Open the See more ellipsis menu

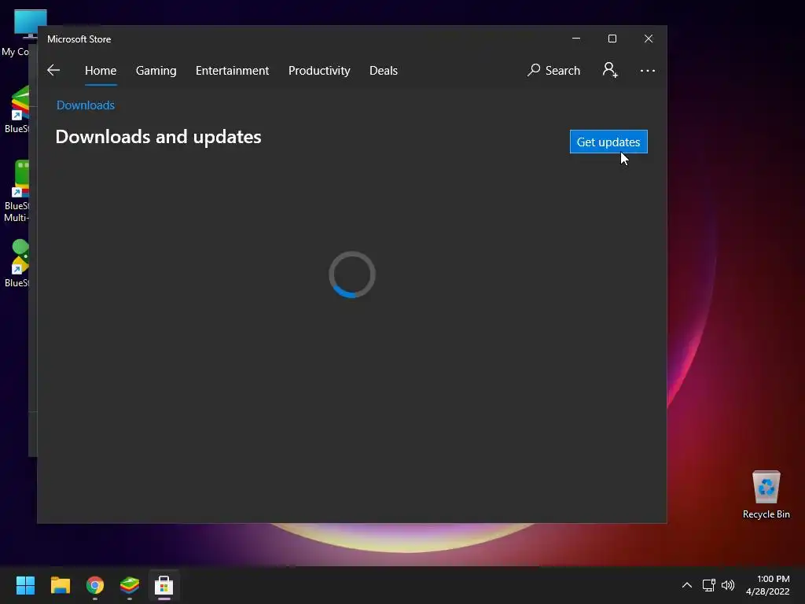point(648,70)
